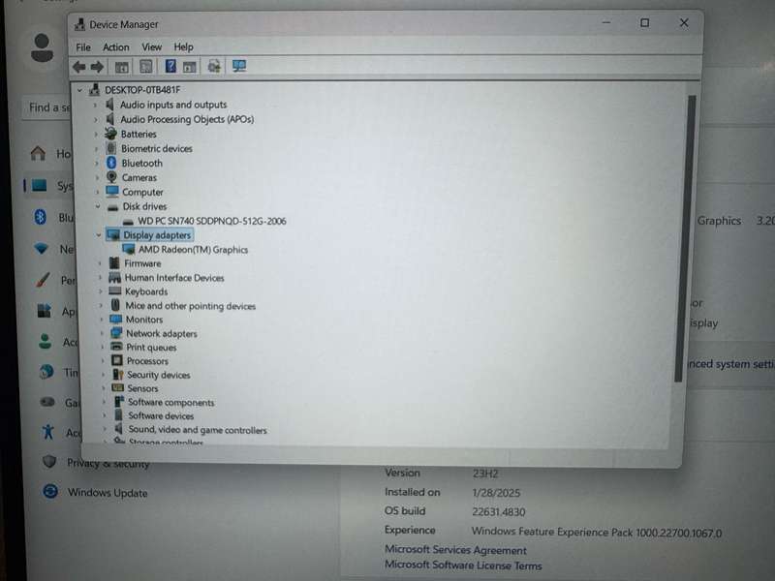Click the blue Help question mark toolbar icon
Viewport: 775px width, 581px height.
click(x=170, y=66)
